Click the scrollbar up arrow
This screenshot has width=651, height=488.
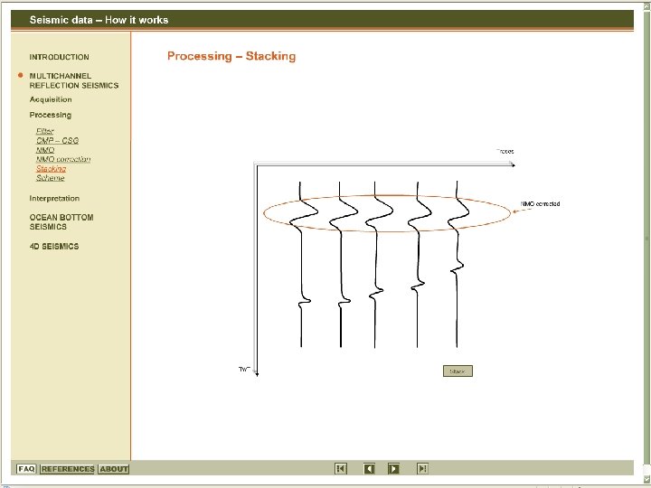click(646, 5)
